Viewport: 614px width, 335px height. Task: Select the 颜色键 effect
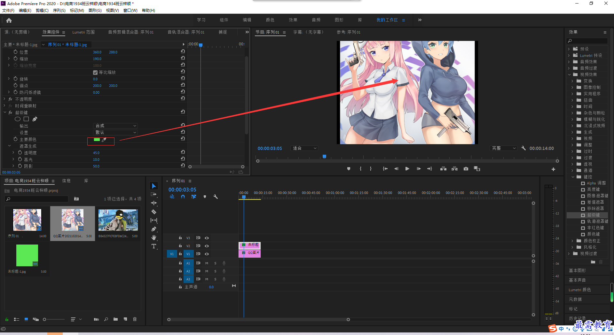(x=593, y=234)
